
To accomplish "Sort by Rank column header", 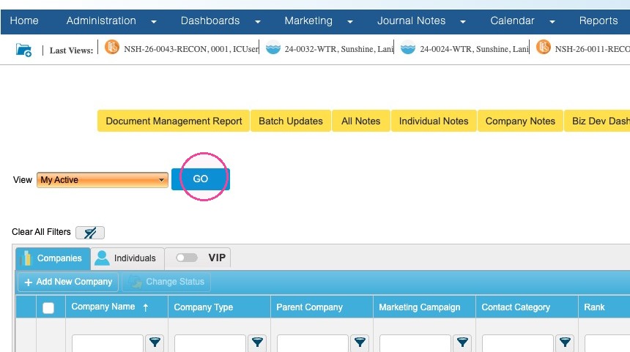I will point(594,307).
